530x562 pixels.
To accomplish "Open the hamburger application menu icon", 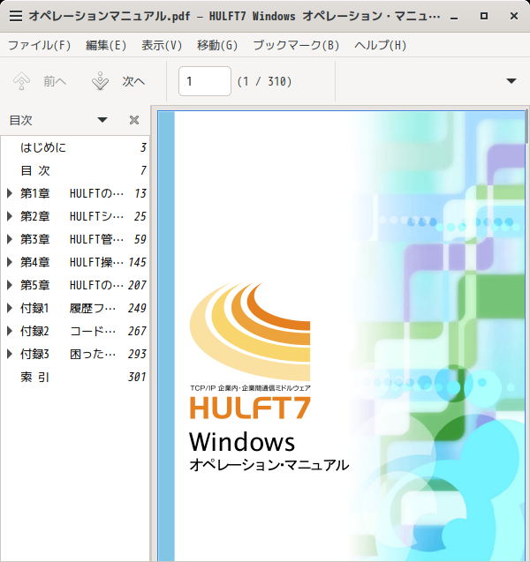I will (15, 16).
